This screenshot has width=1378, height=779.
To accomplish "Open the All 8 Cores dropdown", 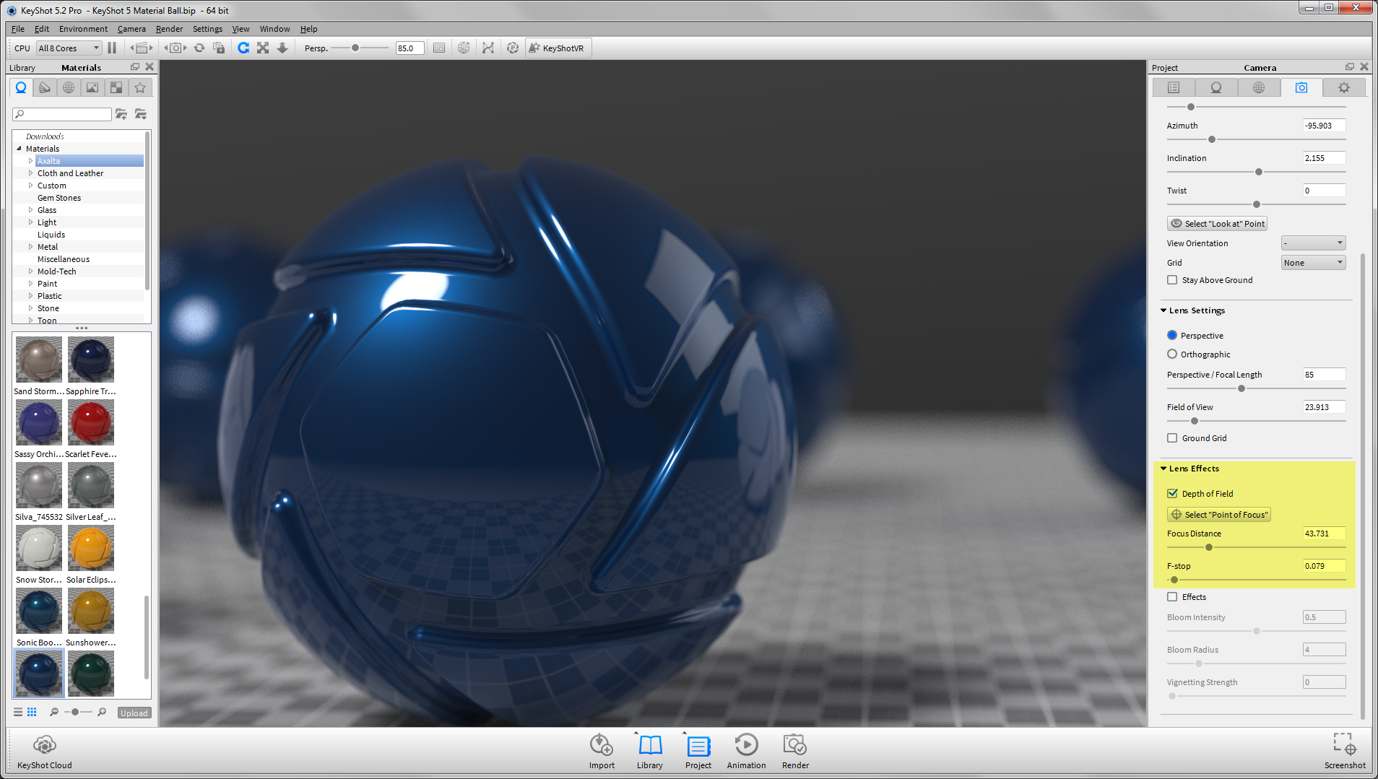I will coord(69,48).
